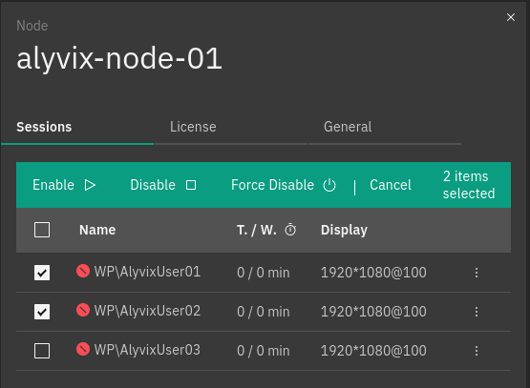This screenshot has height=388, width=530.
Task: Uncheck the WP\AlyvixUser01 session checkbox
Action: pos(42,273)
